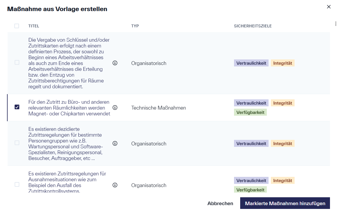Screen dimensions: 337x213
Task: Close the Maßnahme aus Vorlage dialog
Action: 329,6
